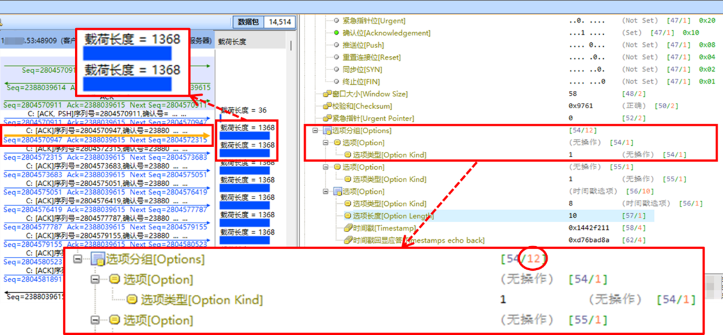723x335 pixels.
Task: Click the 终止位[FIN] flag bullet icon
Action: [x=336, y=82]
